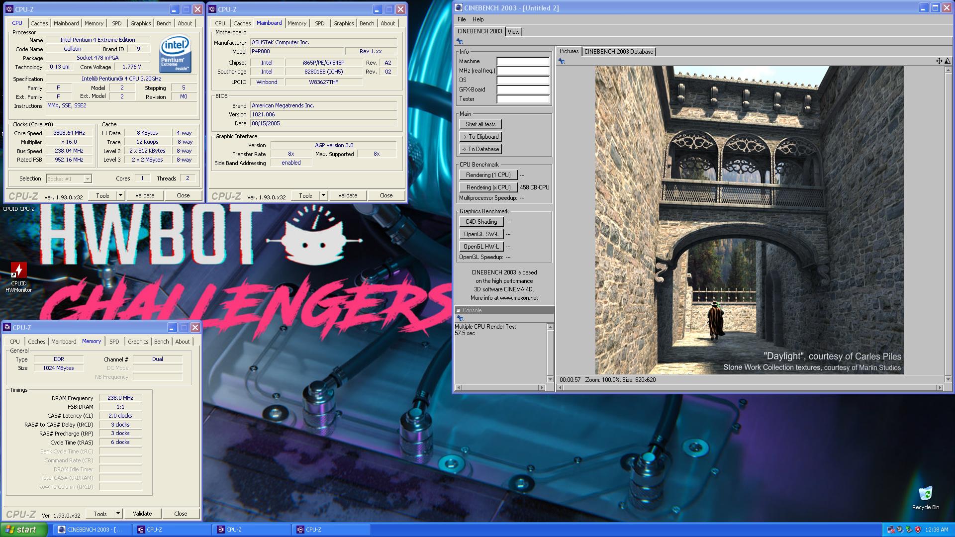Click Zoom: 100.0%, Size: 620x620 status text

[x=620, y=380]
